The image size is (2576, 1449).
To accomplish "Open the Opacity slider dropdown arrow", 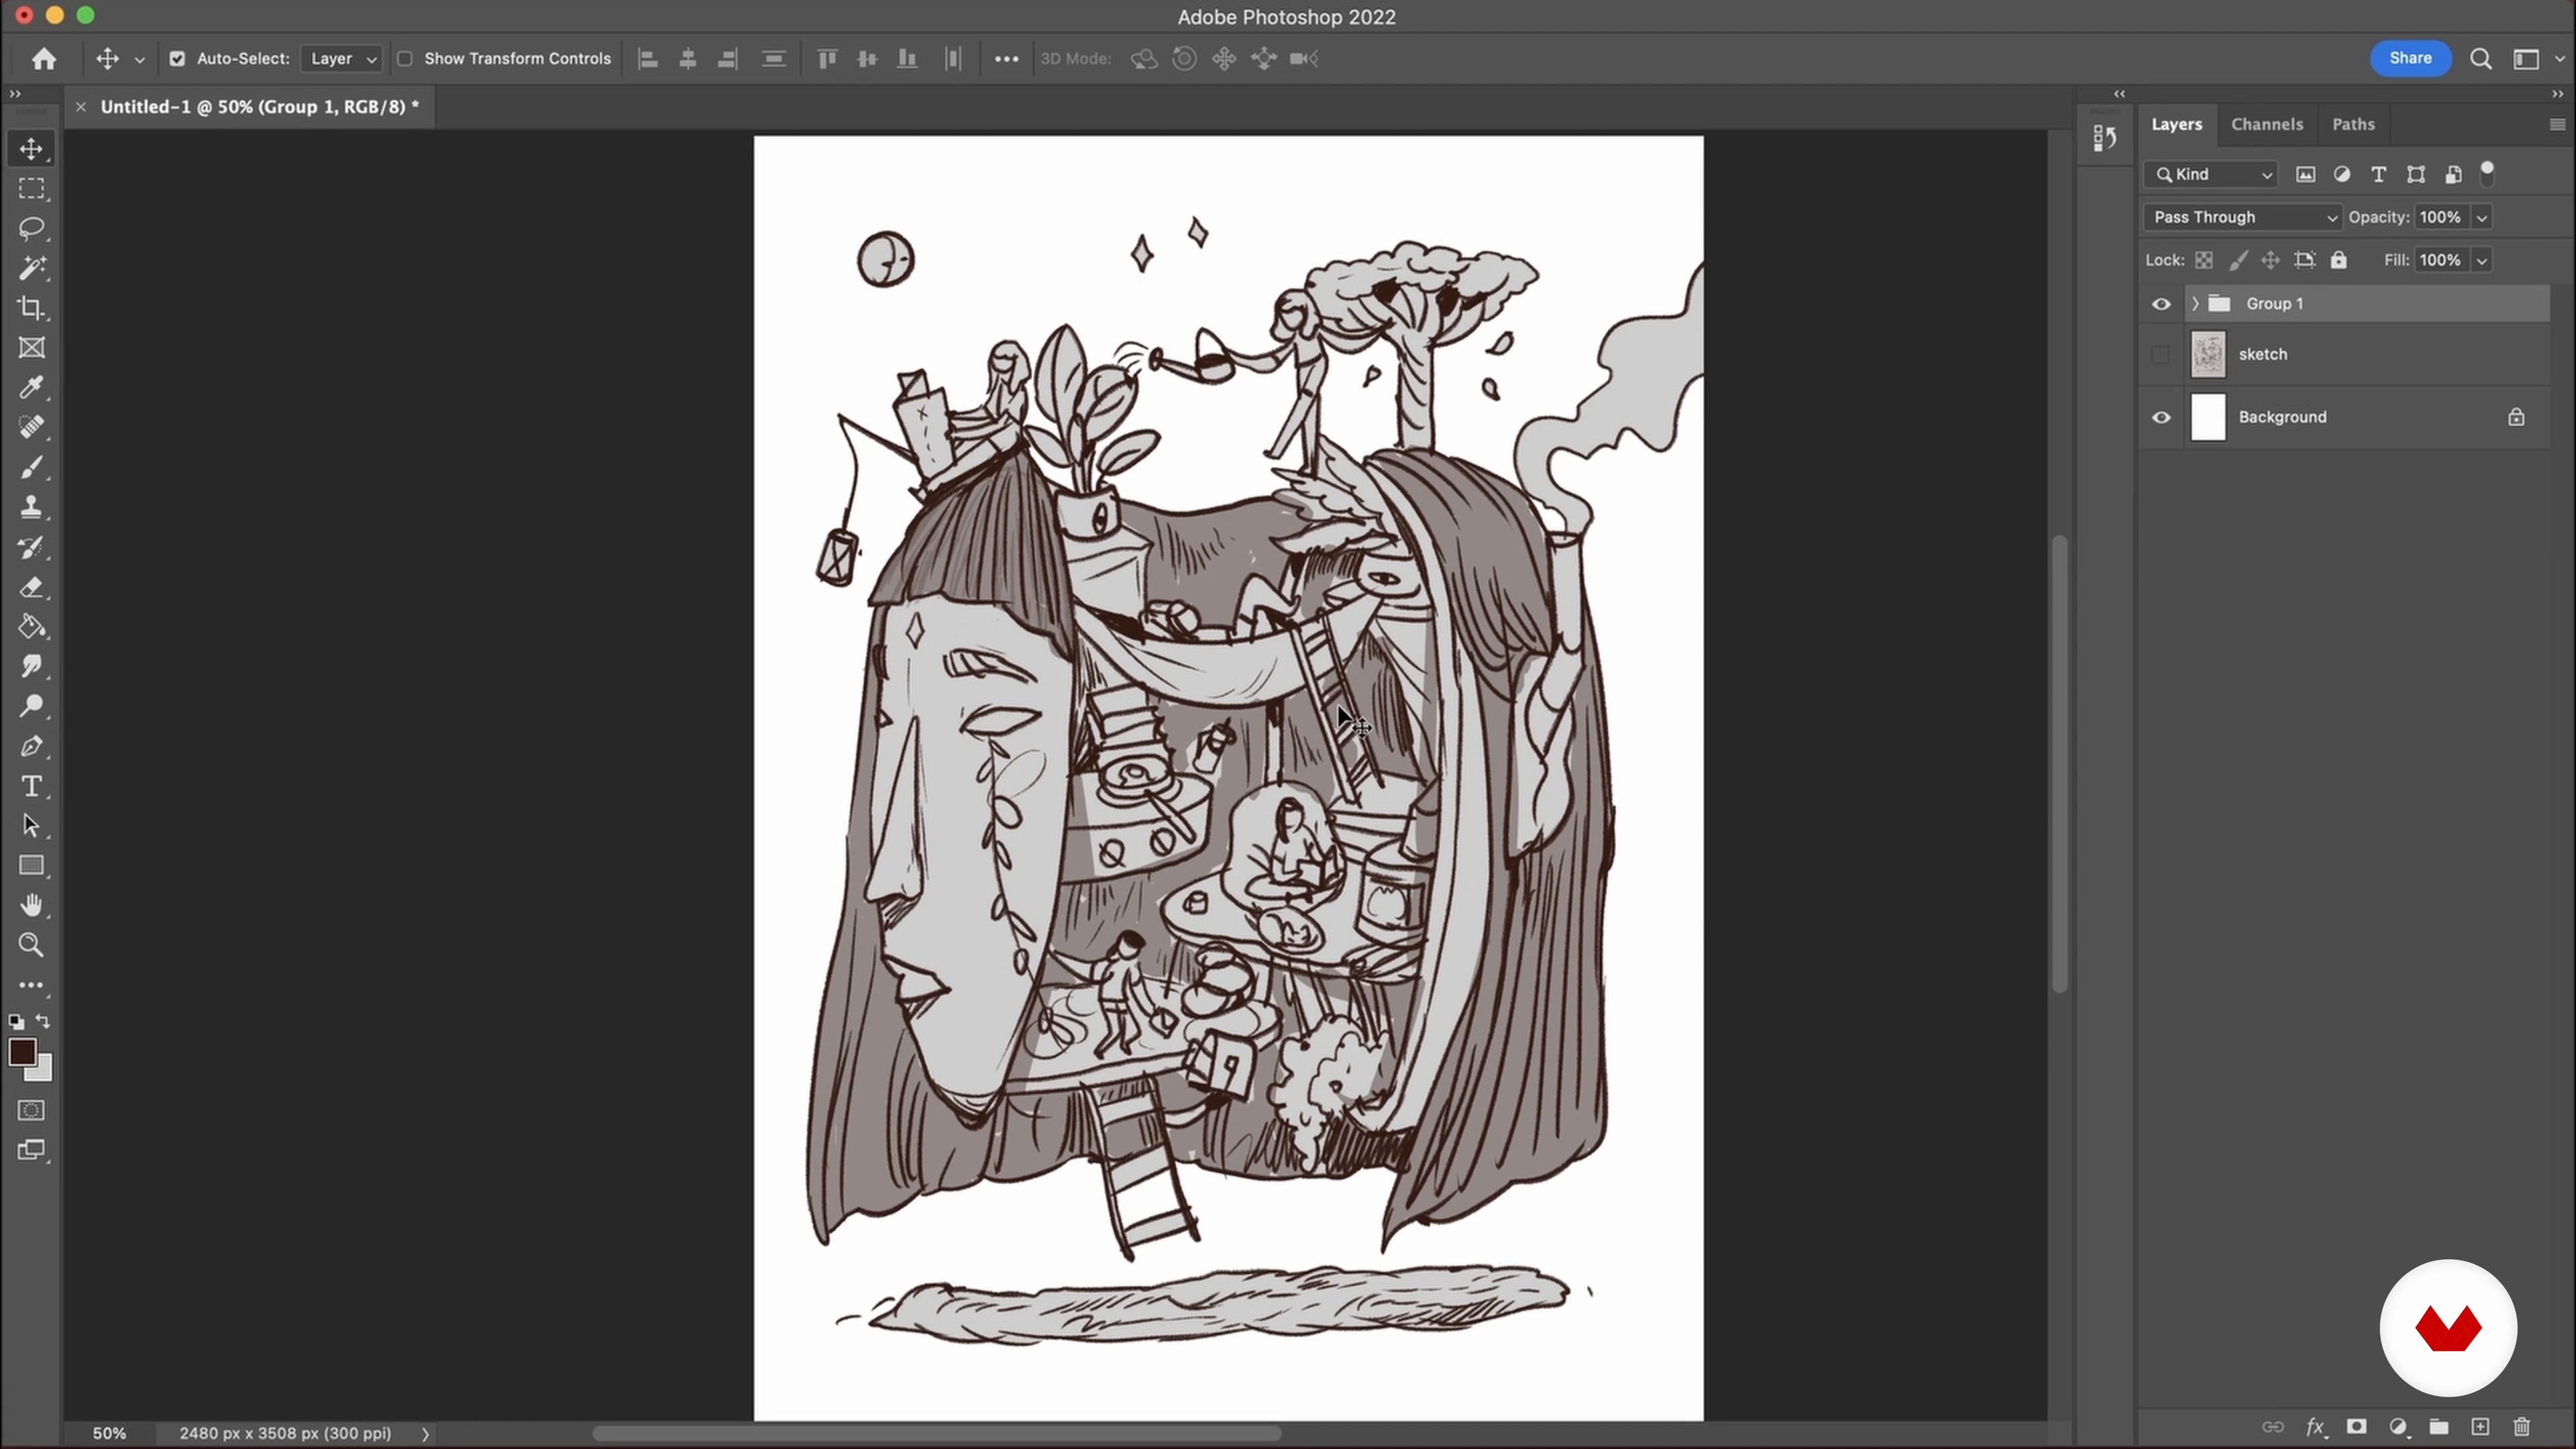I will point(2482,218).
